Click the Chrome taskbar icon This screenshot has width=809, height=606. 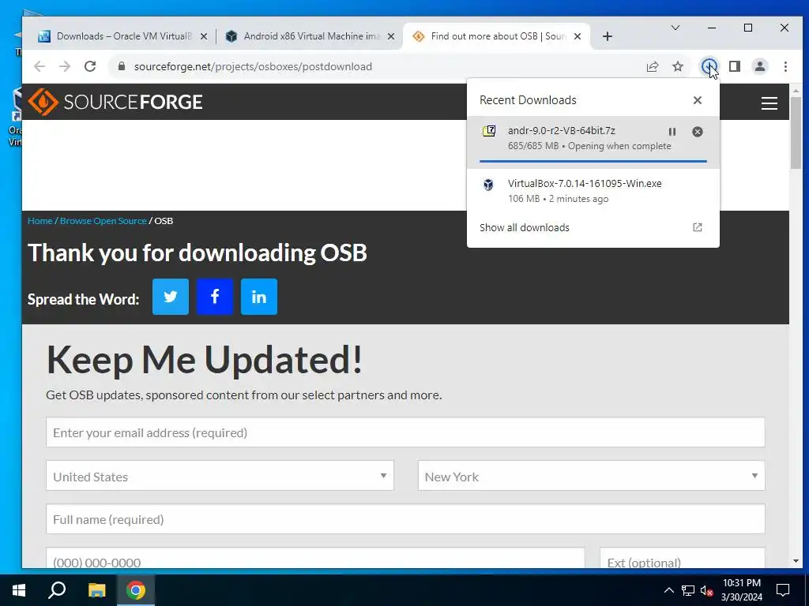136,590
